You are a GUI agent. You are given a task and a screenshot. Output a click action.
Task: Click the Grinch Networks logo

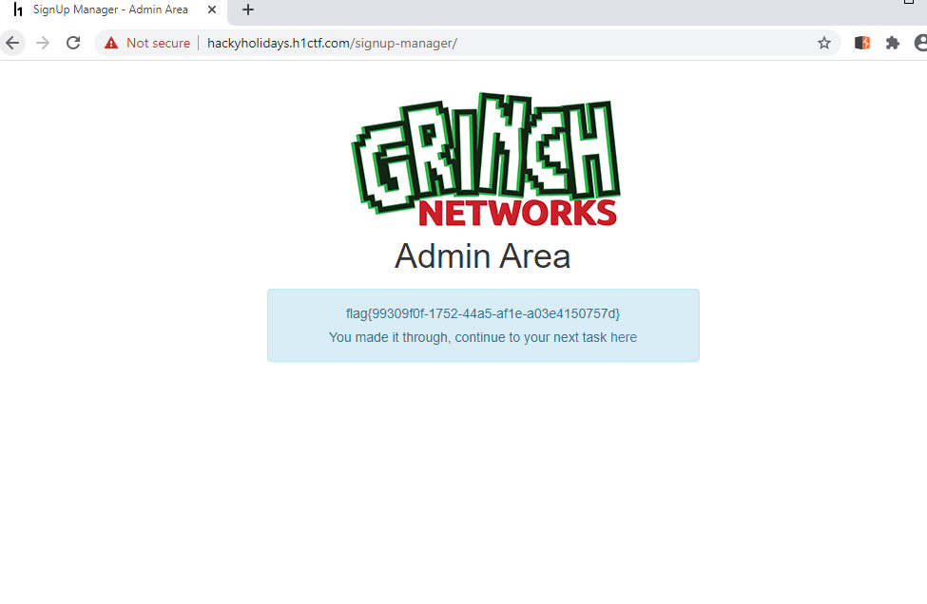pos(485,160)
